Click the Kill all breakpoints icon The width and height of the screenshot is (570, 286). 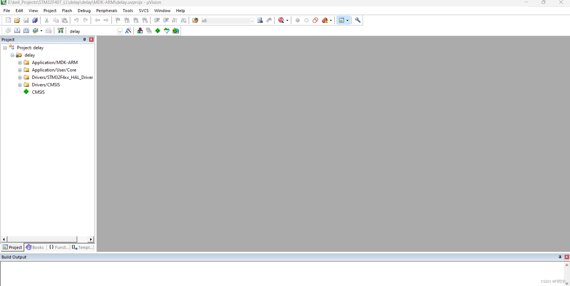click(x=325, y=20)
